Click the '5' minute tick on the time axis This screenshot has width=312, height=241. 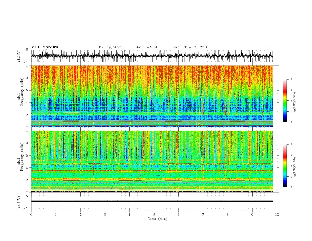click(x=154, y=215)
